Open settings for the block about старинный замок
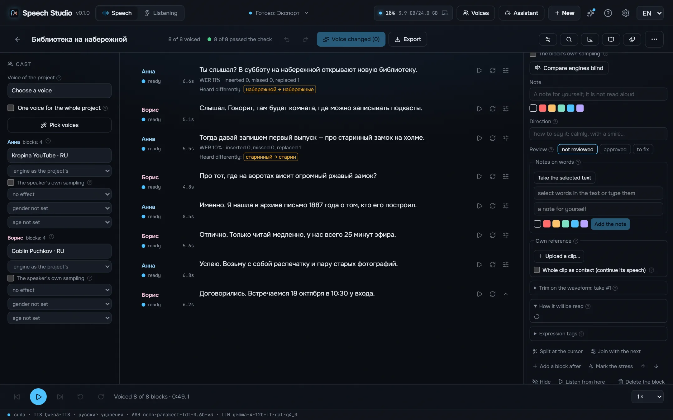This screenshot has width=673, height=420. pos(505,138)
